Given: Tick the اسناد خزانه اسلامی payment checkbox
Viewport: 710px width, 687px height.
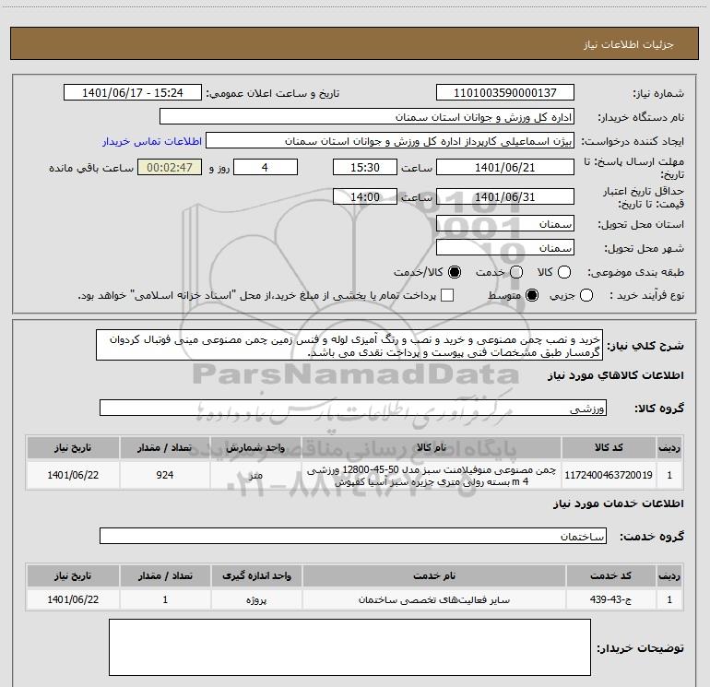Looking at the screenshot, I should [447, 295].
